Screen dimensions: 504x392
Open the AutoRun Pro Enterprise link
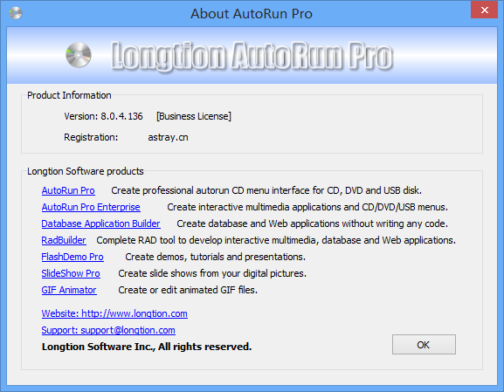click(91, 207)
